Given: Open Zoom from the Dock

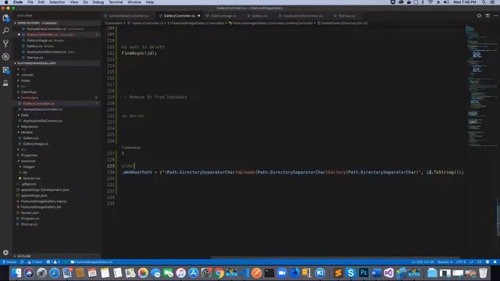Looking at the screenshot, I should point(282,273).
